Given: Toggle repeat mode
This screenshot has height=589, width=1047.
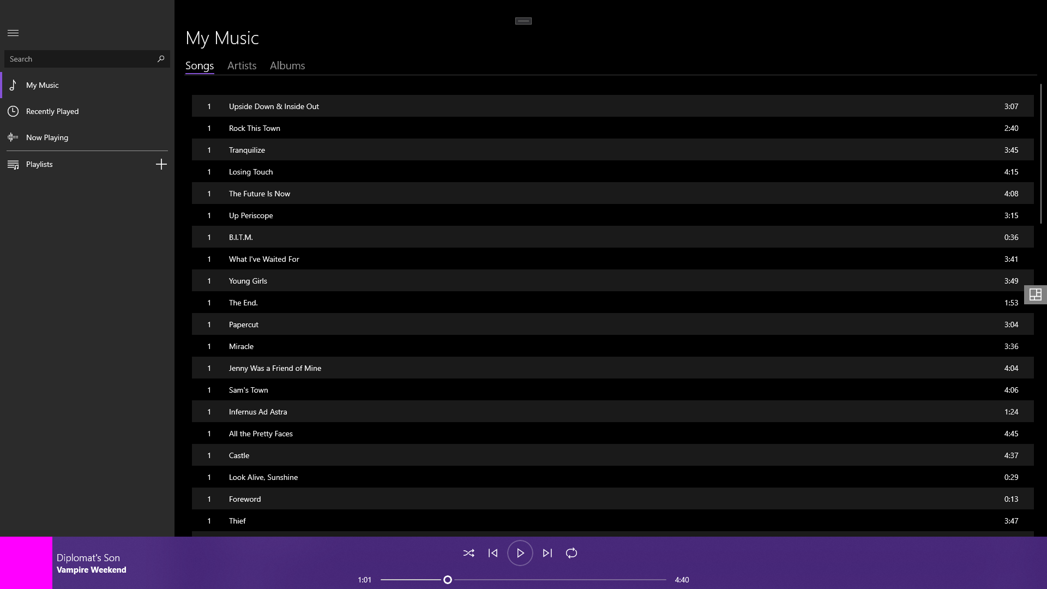Looking at the screenshot, I should pos(571,553).
